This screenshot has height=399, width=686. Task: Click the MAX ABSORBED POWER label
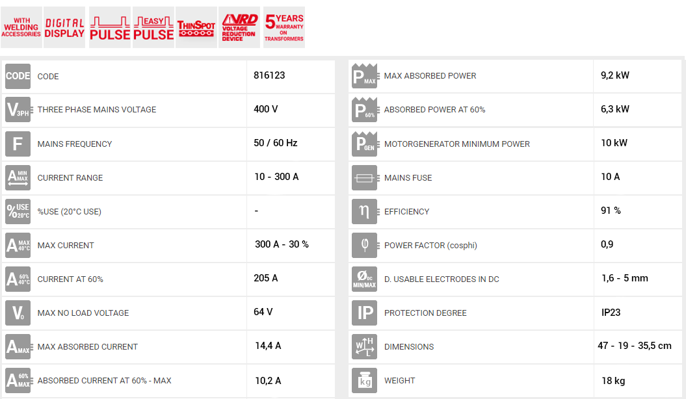coord(430,76)
